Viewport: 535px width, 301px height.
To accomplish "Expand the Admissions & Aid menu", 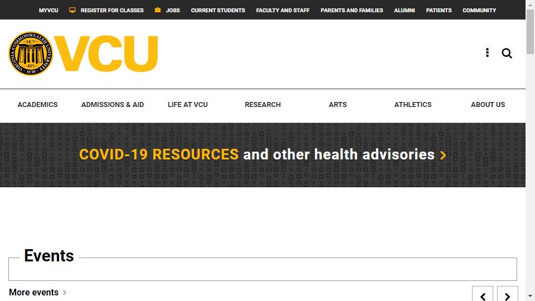I will coord(113,105).
